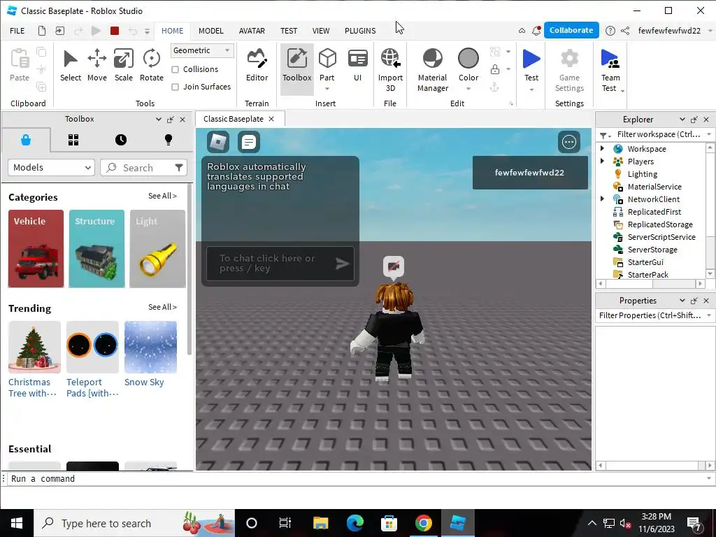Viewport: 716px width, 537px height.
Task: Switch to the VIEW ribbon tab
Action: 320,31
